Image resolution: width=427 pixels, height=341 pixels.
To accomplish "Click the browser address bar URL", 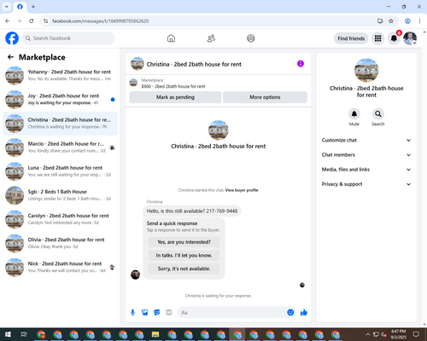I will click(100, 21).
